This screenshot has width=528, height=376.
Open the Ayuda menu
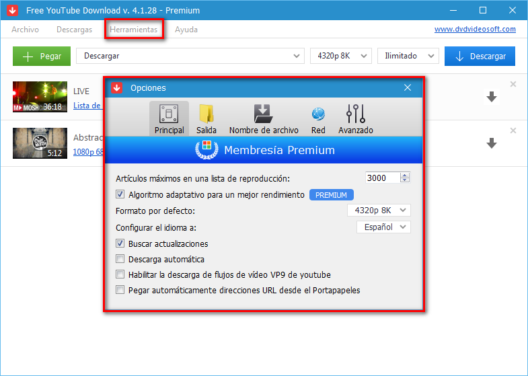[186, 30]
